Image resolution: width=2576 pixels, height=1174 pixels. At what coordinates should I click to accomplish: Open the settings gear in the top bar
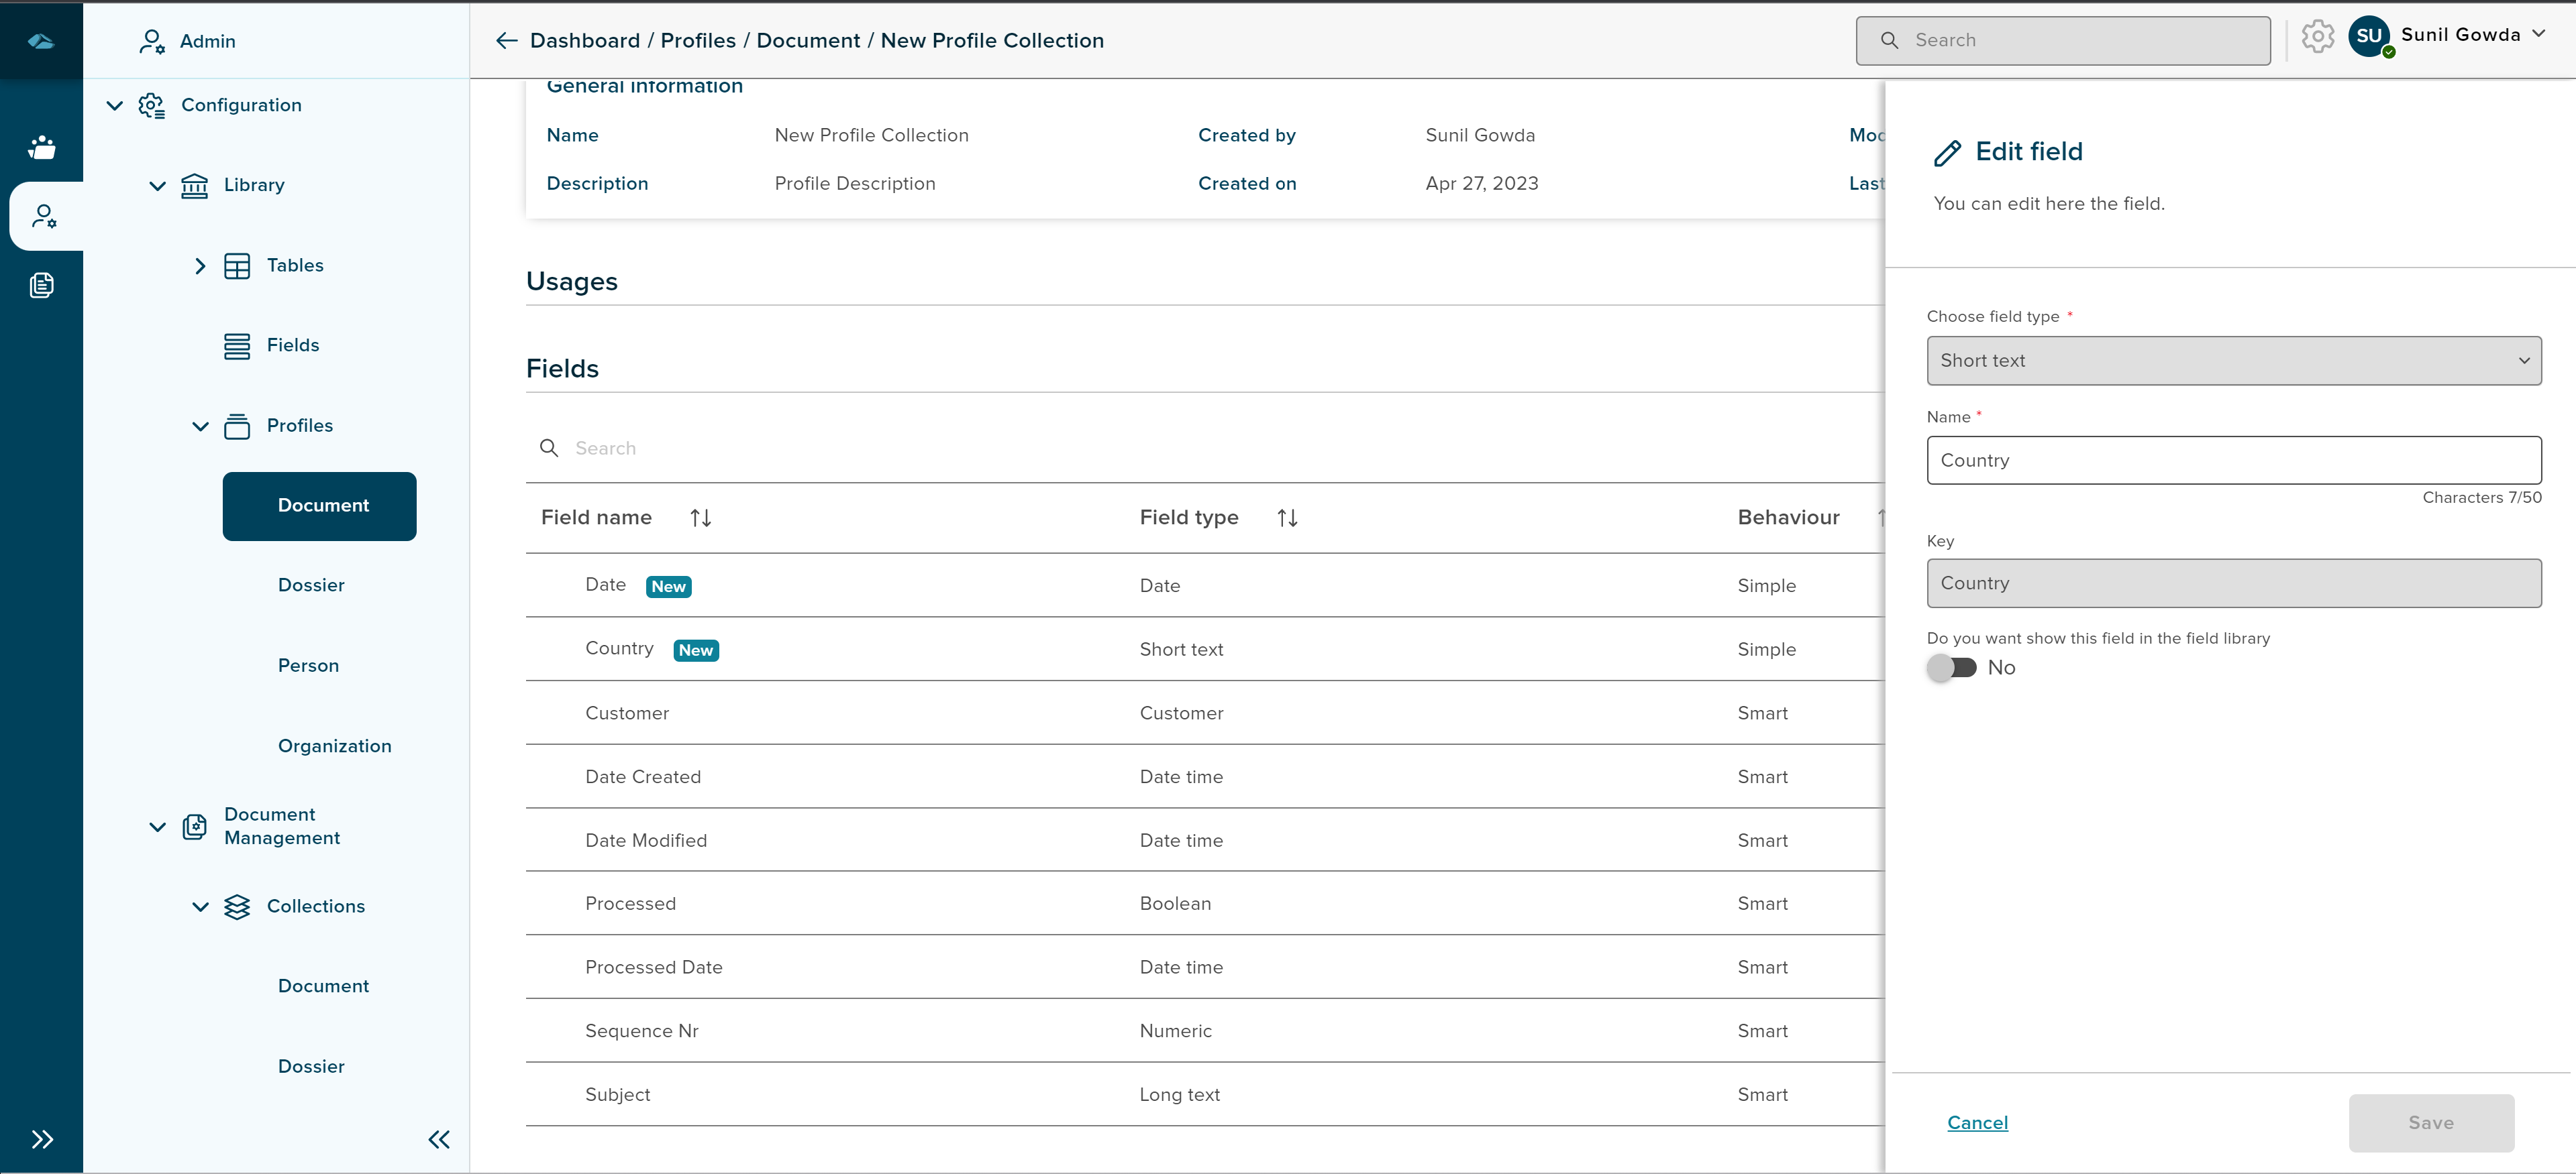(x=2317, y=37)
